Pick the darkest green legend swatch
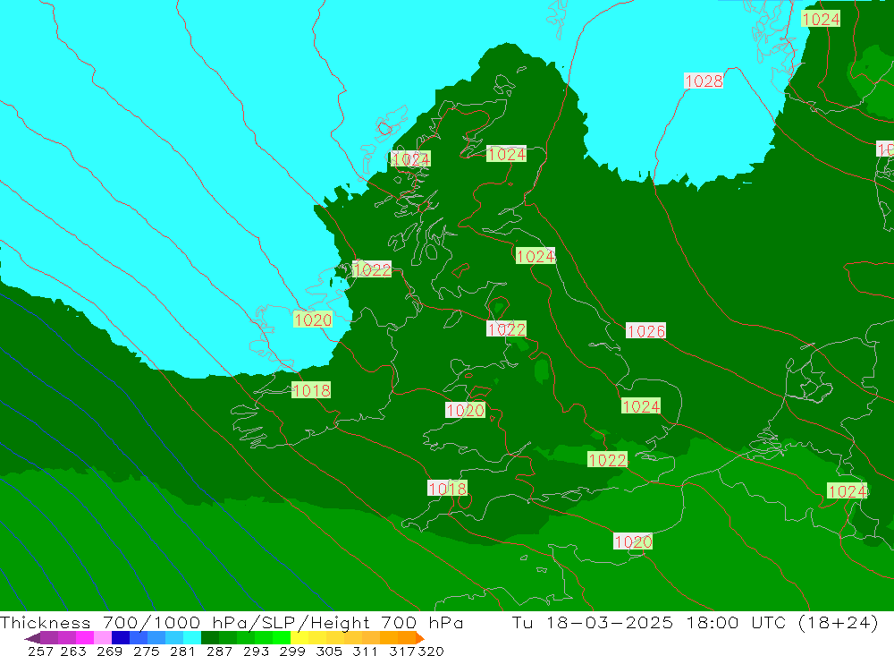Viewport: 894px width, 656px height. (210, 638)
